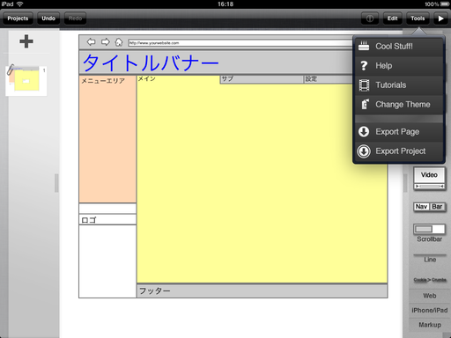This screenshot has height=338, width=451.
Task: Choose Export Page
Action: click(x=399, y=132)
